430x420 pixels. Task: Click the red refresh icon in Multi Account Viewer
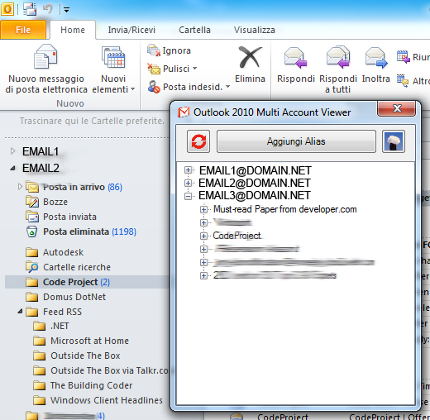tap(198, 141)
